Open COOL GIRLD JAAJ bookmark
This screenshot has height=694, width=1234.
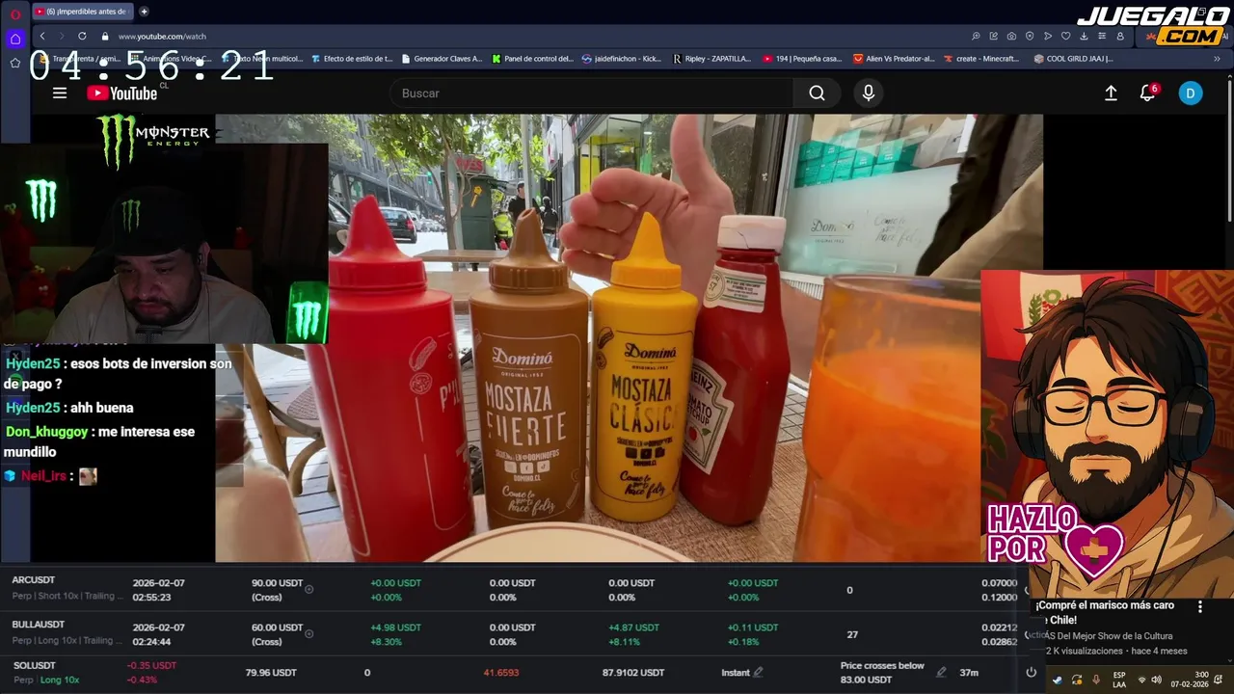[1073, 59]
